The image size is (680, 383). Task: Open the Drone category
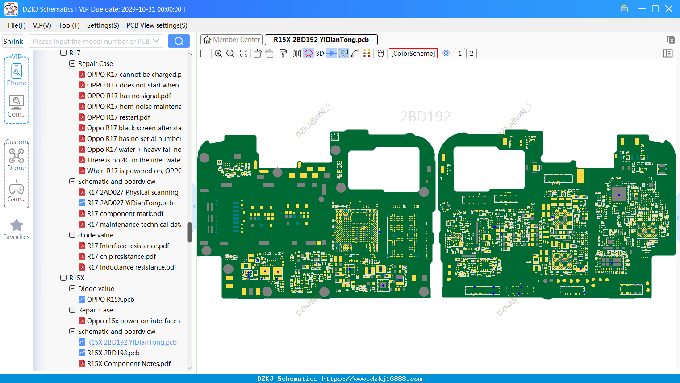pos(17,160)
